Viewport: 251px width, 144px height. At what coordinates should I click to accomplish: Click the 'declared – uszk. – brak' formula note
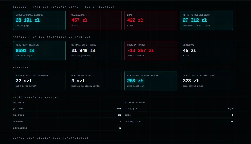click(197, 26)
